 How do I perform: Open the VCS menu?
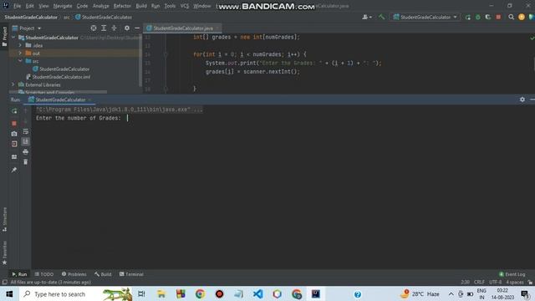184,6
